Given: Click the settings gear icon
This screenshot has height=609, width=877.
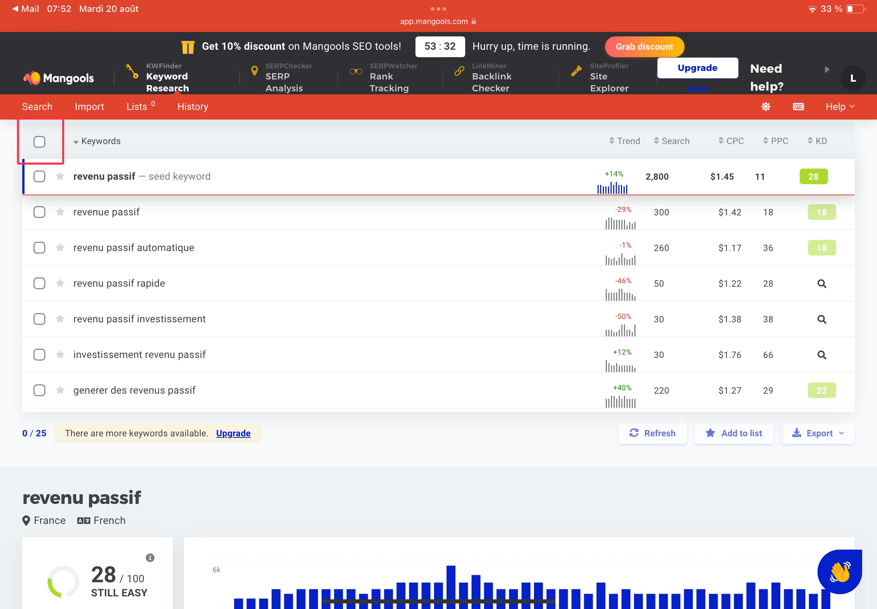Looking at the screenshot, I should click(x=766, y=107).
